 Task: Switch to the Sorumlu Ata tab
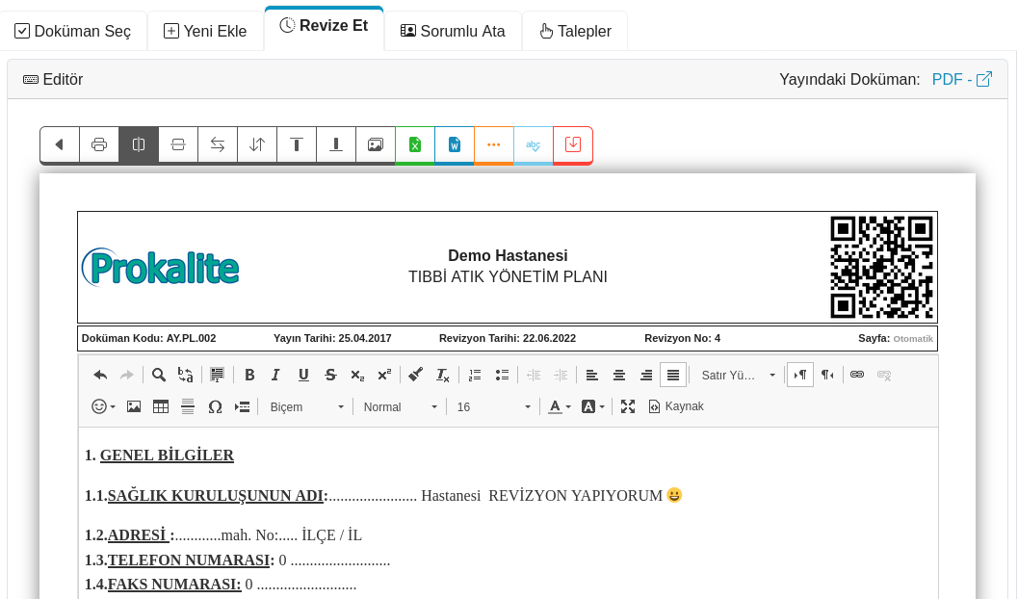pos(453,31)
